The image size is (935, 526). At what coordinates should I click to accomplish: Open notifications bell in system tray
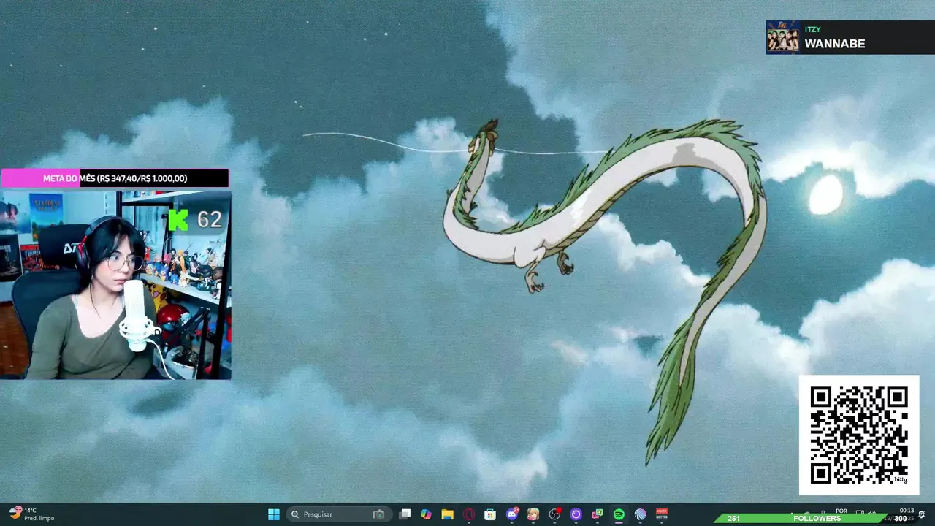(922, 514)
